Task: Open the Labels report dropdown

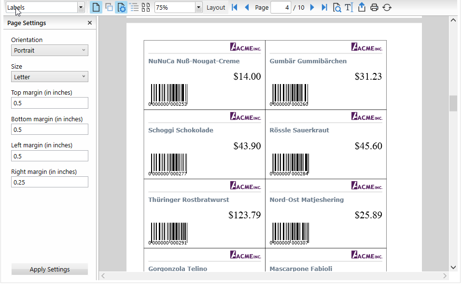Action: [81, 7]
